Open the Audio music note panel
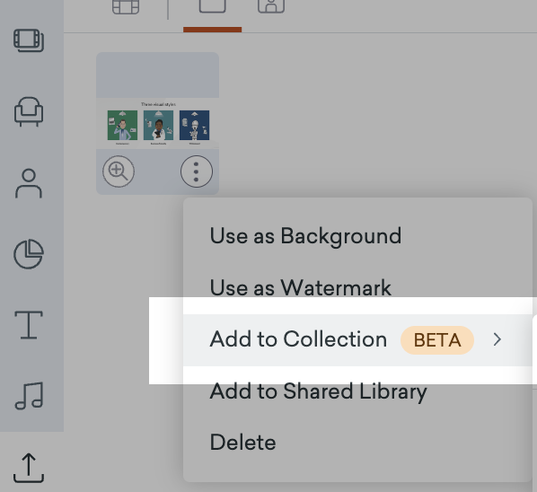The image size is (537, 492). pyautogui.click(x=29, y=396)
